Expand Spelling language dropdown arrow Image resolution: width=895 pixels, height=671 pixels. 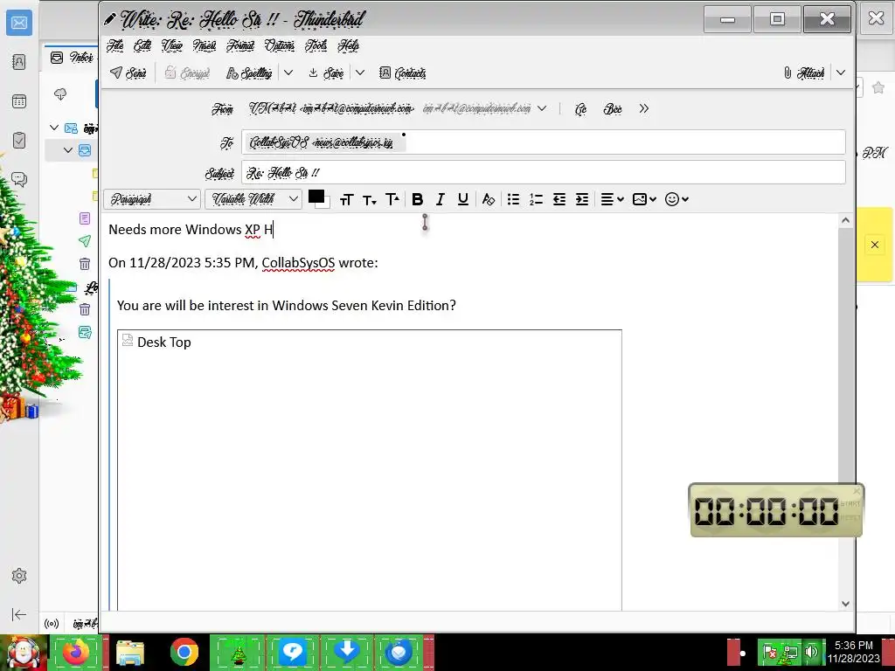[x=288, y=73]
